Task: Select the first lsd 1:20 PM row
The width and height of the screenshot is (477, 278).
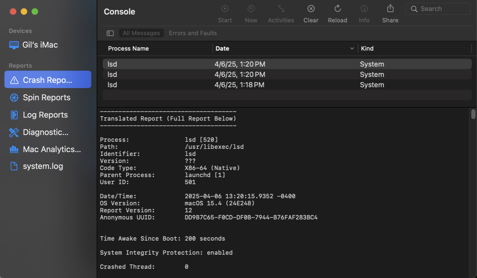Action: click(287, 64)
